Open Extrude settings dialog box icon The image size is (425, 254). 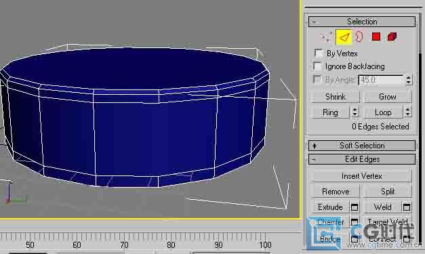tap(355, 207)
